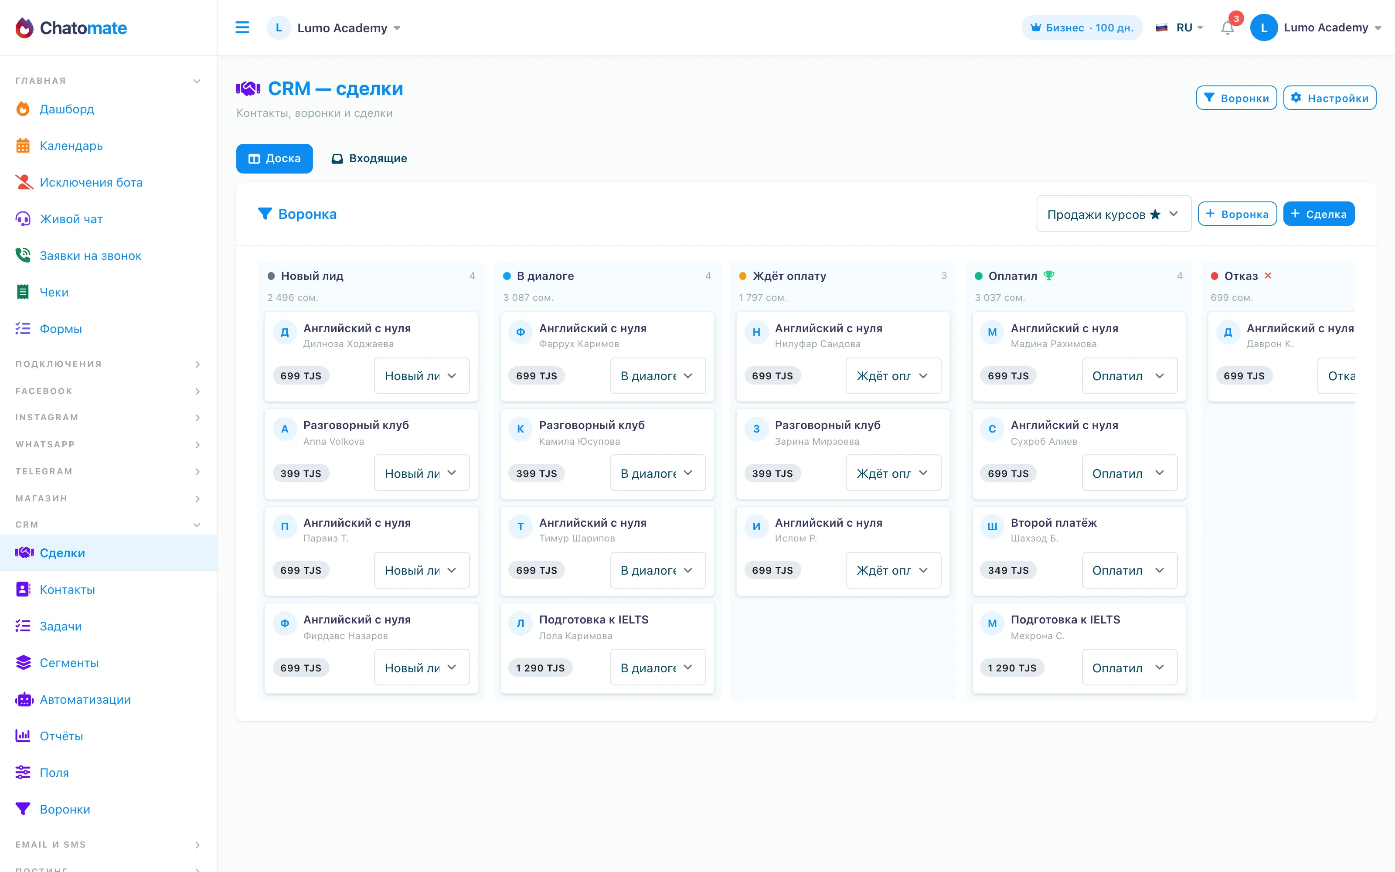Open the stage dropdown on Дилноза Ходжаева card

pos(422,375)
